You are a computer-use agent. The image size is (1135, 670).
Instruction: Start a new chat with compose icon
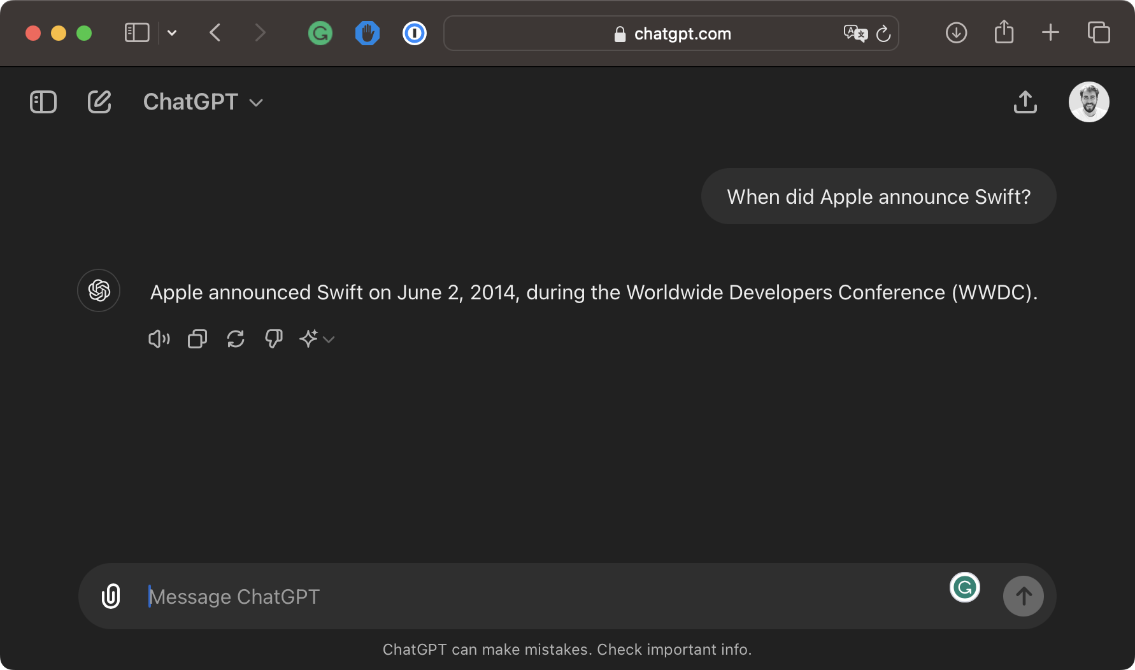point(99,102)
